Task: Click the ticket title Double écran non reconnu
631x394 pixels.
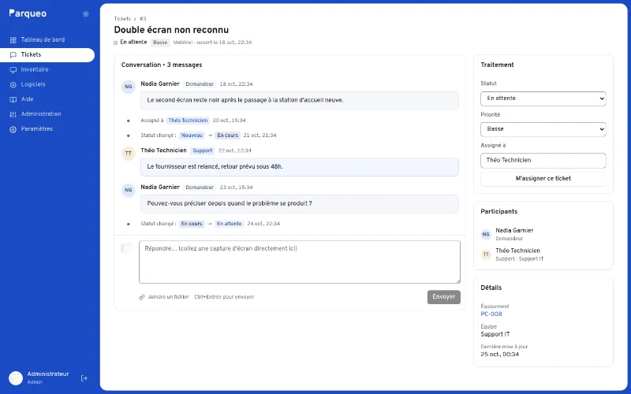Action: coord(171,30)
